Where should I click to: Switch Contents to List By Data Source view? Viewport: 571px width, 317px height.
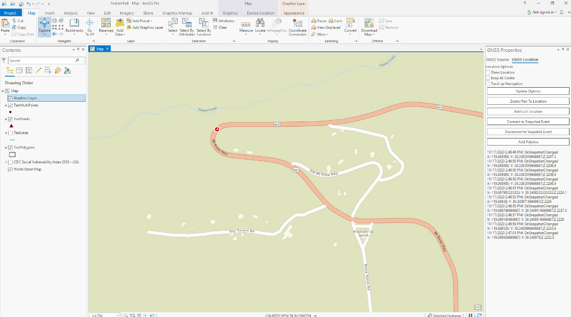coord(18,70)
